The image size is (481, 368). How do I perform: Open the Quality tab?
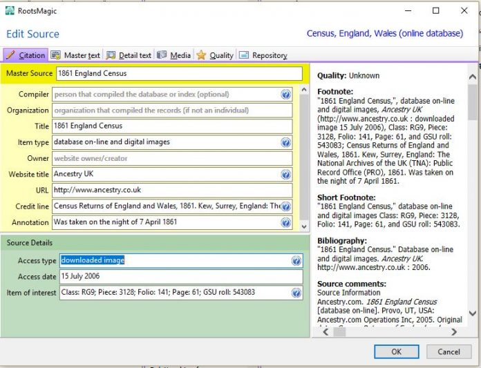pyautogui.click(x=215, y=55)
